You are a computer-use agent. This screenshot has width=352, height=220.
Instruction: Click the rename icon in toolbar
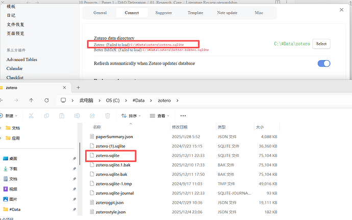(75, 116)
